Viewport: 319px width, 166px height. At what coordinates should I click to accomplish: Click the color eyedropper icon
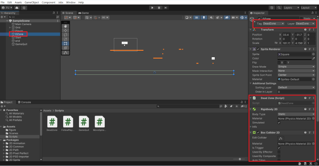click(313, 58)
